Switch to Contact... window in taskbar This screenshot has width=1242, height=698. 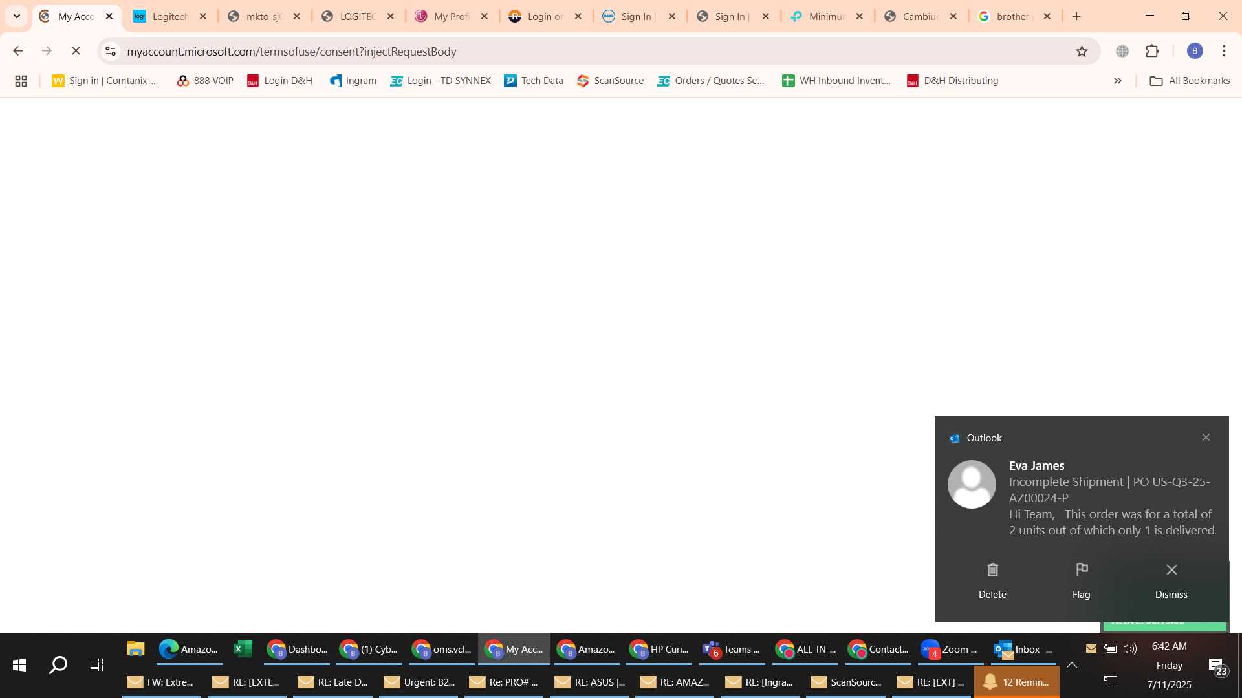coord(878,649)
